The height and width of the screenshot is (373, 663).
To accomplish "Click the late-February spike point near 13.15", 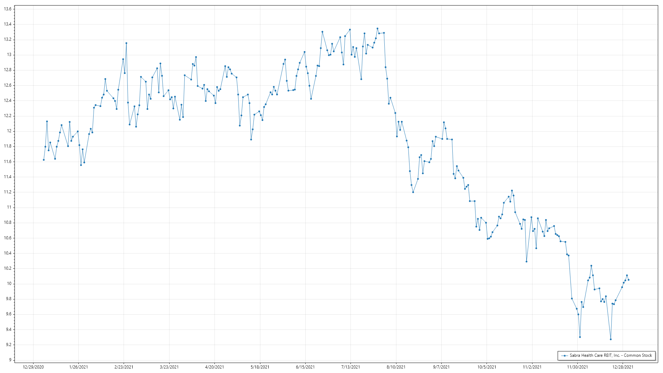I will pos(126,43).
